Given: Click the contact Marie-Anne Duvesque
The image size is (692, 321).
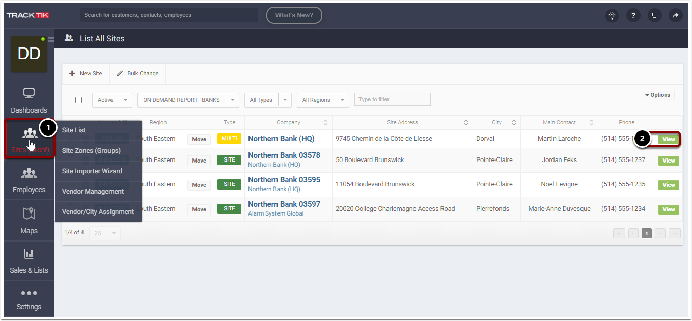Looking at the screenshot, I should 559,209.
